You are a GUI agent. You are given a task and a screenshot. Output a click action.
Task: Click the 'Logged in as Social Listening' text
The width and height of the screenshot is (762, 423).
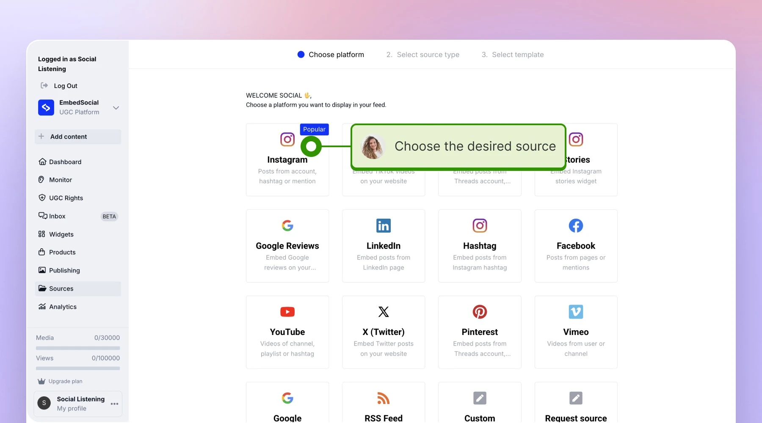67,64
